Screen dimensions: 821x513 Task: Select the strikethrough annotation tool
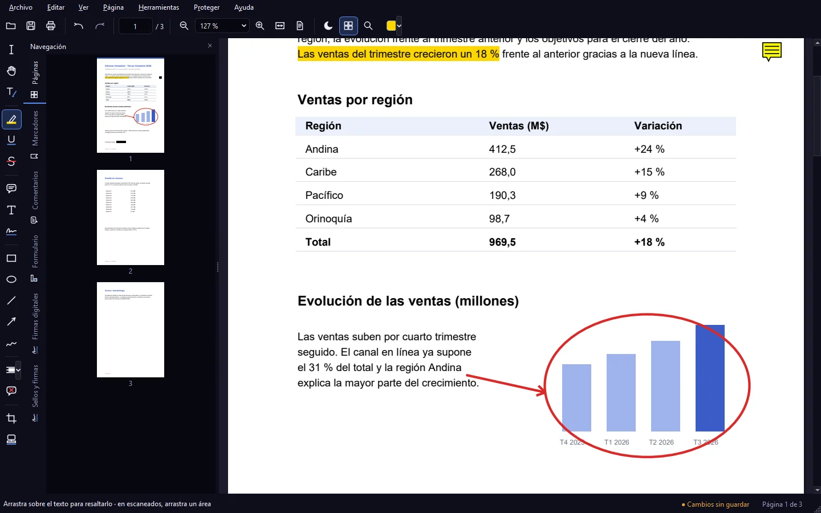11,161
